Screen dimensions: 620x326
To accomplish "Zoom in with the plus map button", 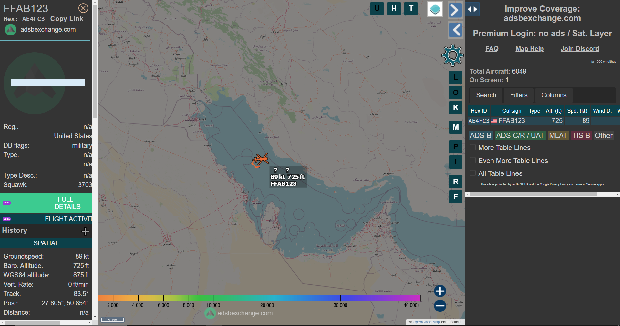I will point(440,291).
